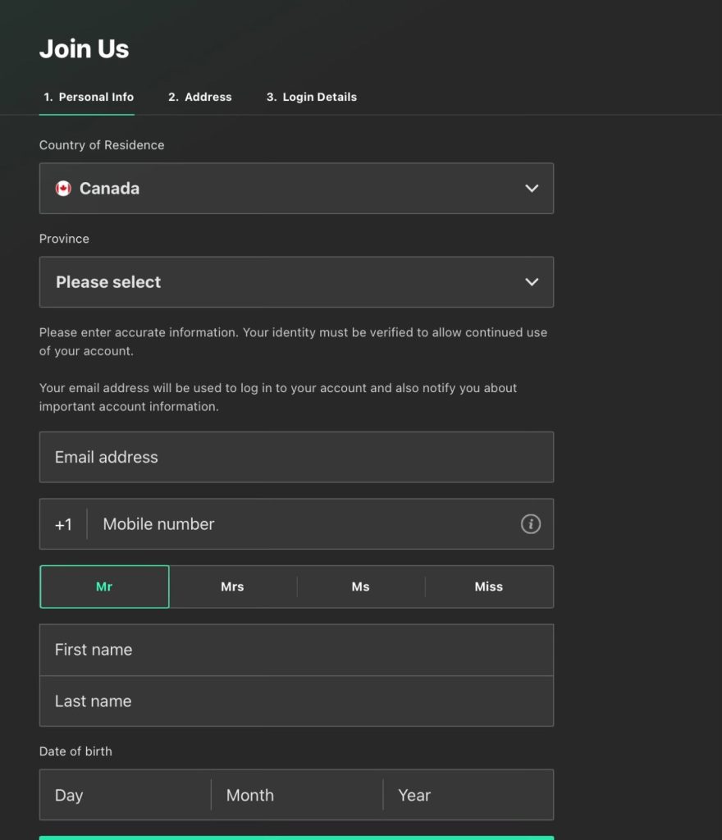Select the Mr title button

[x=104, y=586]
